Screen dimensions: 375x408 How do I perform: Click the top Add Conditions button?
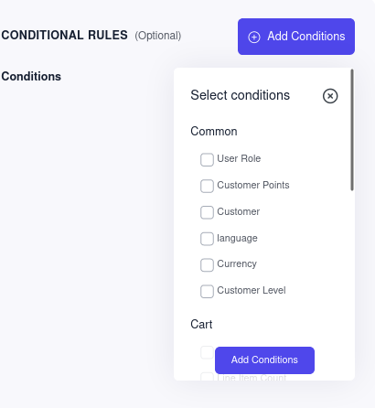pyautogui.click(x=296, y=37)
